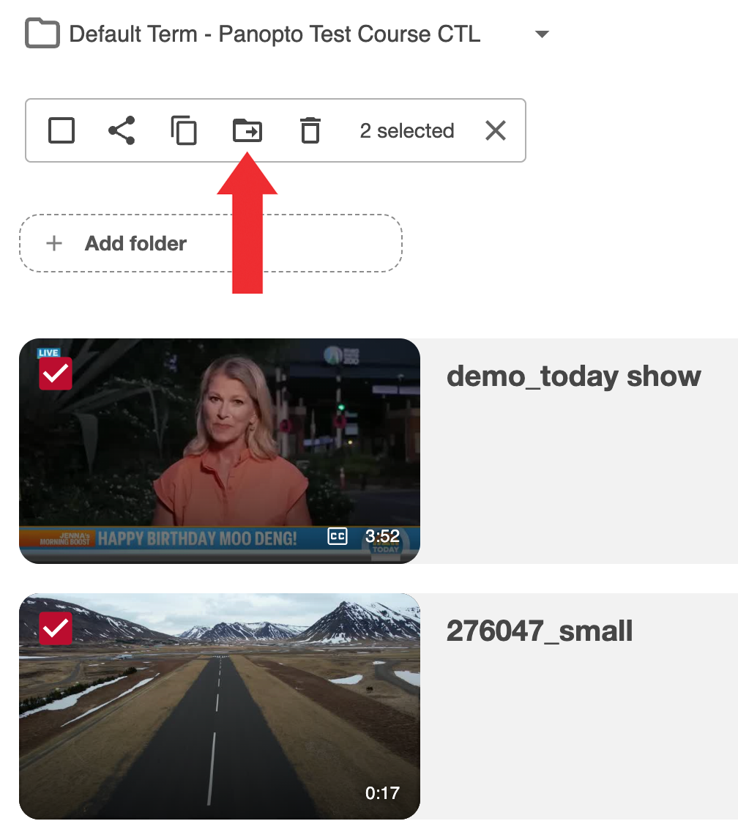Delete the selected videos using trash icon
This screenshot has width=738, height=832.
(x=310, y=130)
